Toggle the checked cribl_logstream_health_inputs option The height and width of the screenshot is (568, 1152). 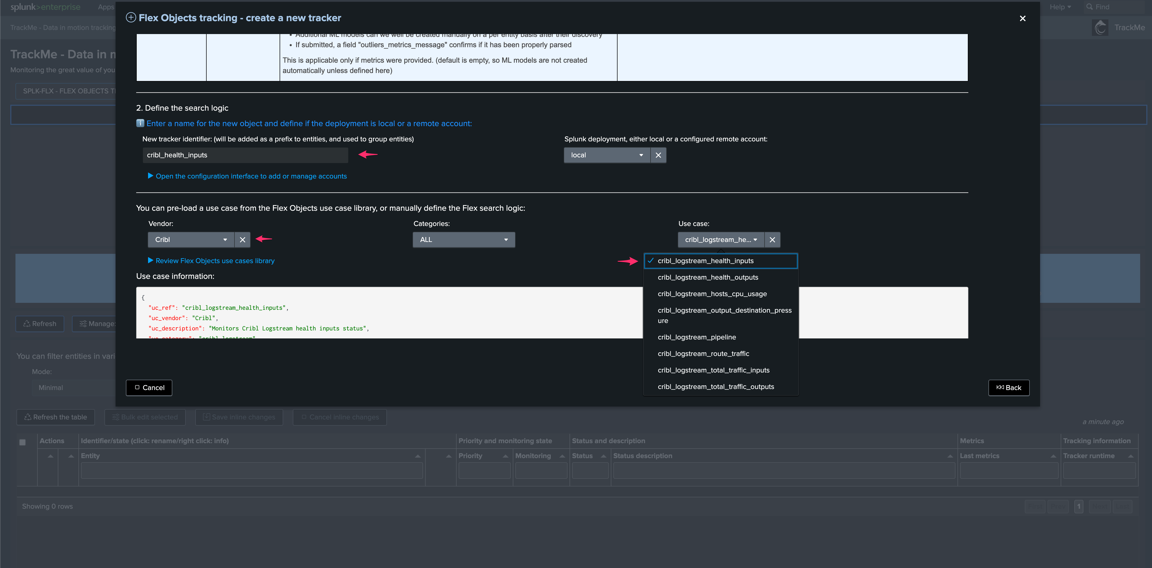705,261
